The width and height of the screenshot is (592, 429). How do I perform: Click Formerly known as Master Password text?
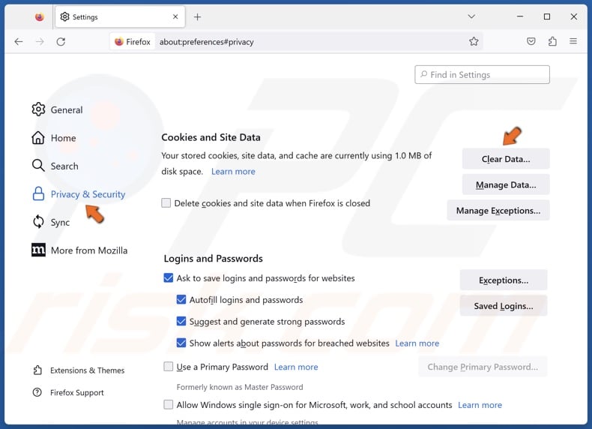[240, 387]
